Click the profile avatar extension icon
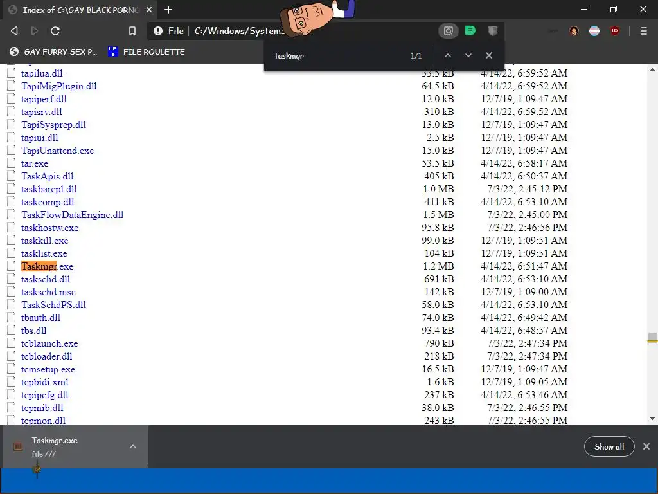658x494 pixels. 574,31
